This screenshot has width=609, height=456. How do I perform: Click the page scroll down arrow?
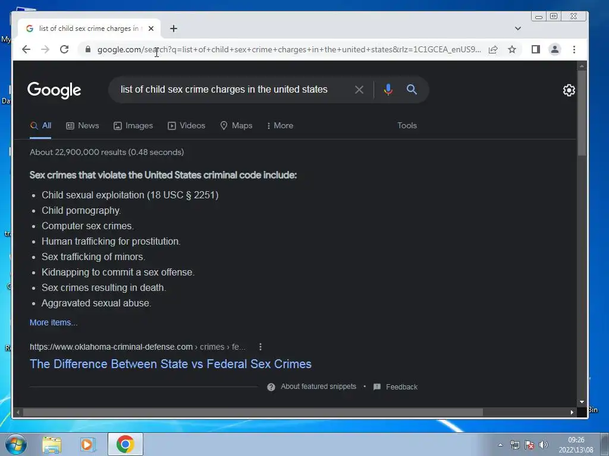[x=582, y=402]
